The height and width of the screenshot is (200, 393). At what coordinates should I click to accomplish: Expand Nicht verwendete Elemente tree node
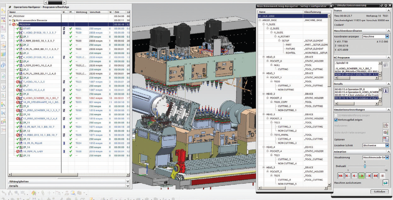(10, 20)
